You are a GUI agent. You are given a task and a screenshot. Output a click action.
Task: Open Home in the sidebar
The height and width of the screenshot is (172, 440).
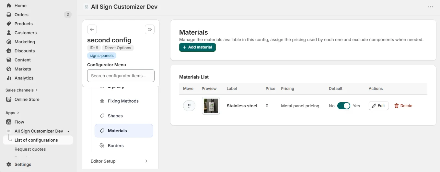tap(20, 5)
